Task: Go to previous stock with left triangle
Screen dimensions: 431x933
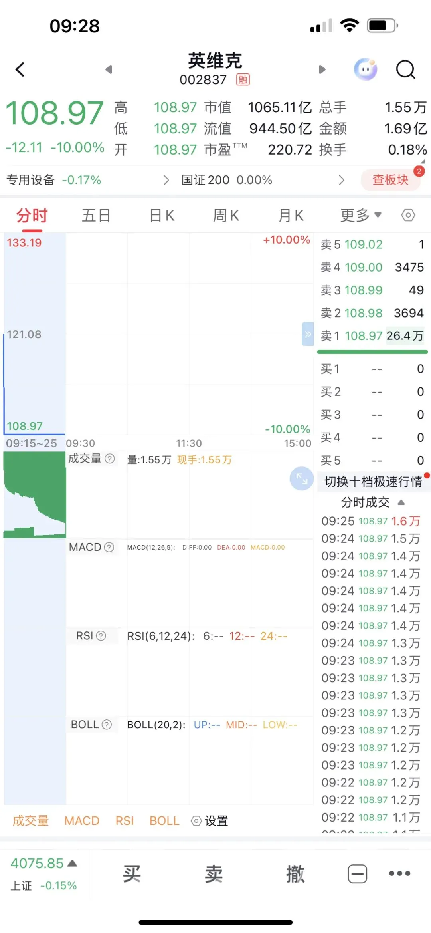Action: (109, 69)
